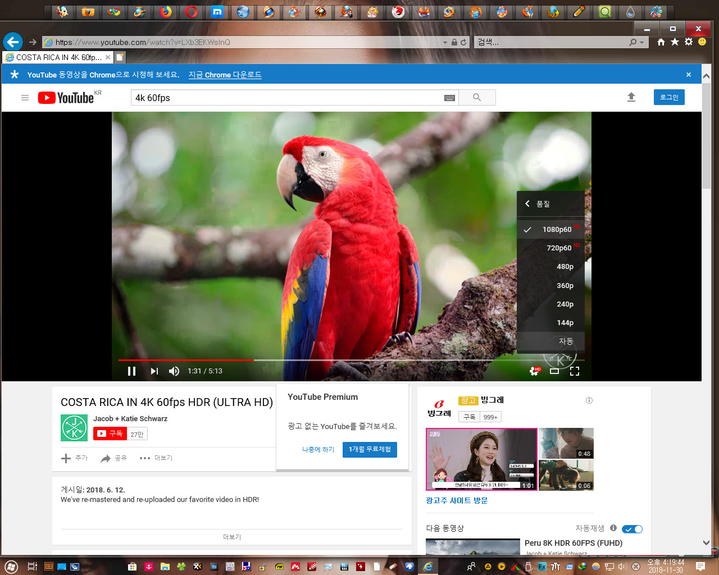Subscribe with the red 구독 button
Viewport: 719px width, 575px height.
click(x=110, y=433)
